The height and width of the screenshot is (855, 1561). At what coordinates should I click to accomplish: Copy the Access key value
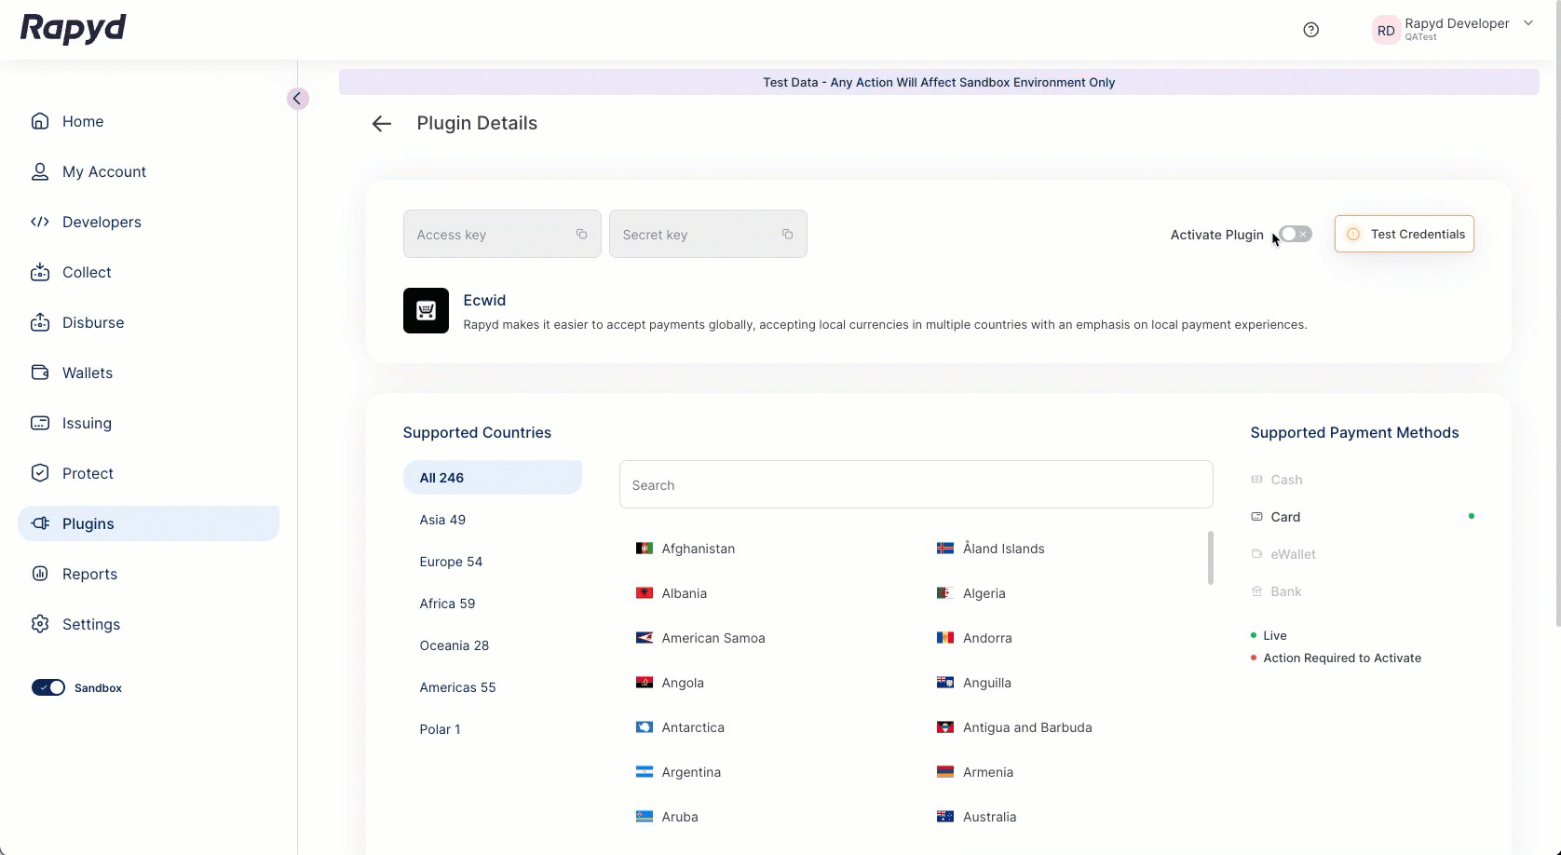click(x=581, y=234)
